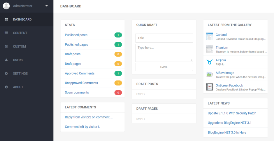Viewport: 274px width, 141px height.
Task: Open Spam comments link
Action: pyautogui.click(x=77, y=93)
